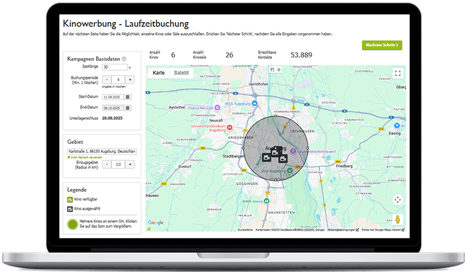Decrease the Buchungsperiode weeks with minus
Screen dimensions: 466x272
[x=107, y=80]
